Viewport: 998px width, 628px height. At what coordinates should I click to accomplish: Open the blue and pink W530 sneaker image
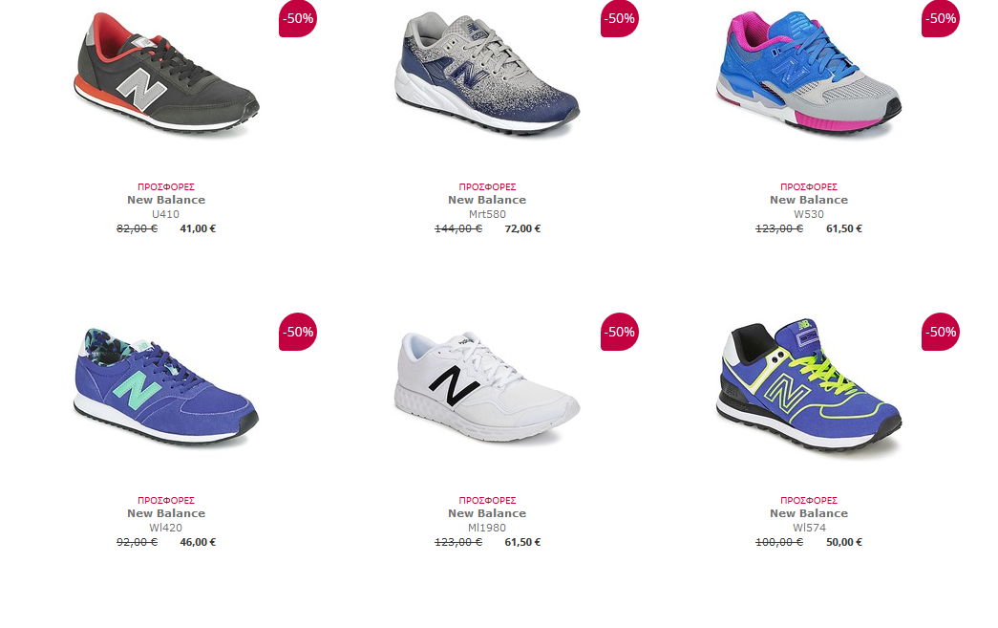808,74
